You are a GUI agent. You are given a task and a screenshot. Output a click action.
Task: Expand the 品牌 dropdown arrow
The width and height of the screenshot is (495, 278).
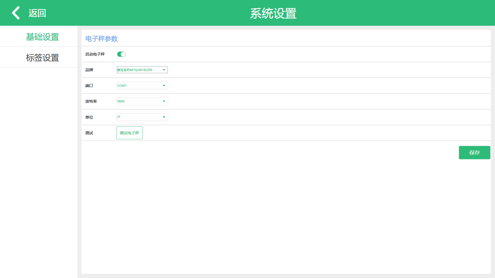tap(164, 70)
